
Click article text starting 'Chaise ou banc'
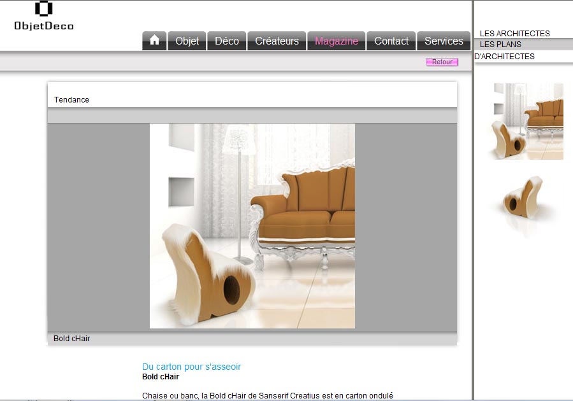[x=268, y=395]
